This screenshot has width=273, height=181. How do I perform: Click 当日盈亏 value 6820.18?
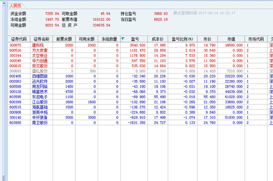[x=161, y=19]
